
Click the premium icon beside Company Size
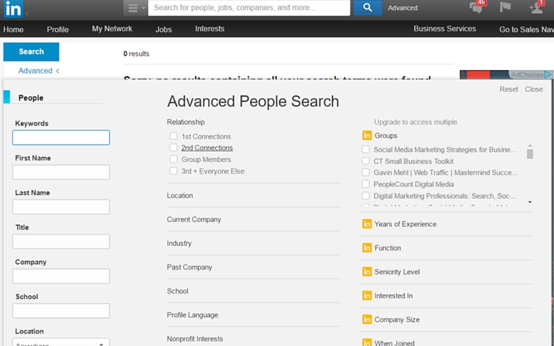pos(367,320)
